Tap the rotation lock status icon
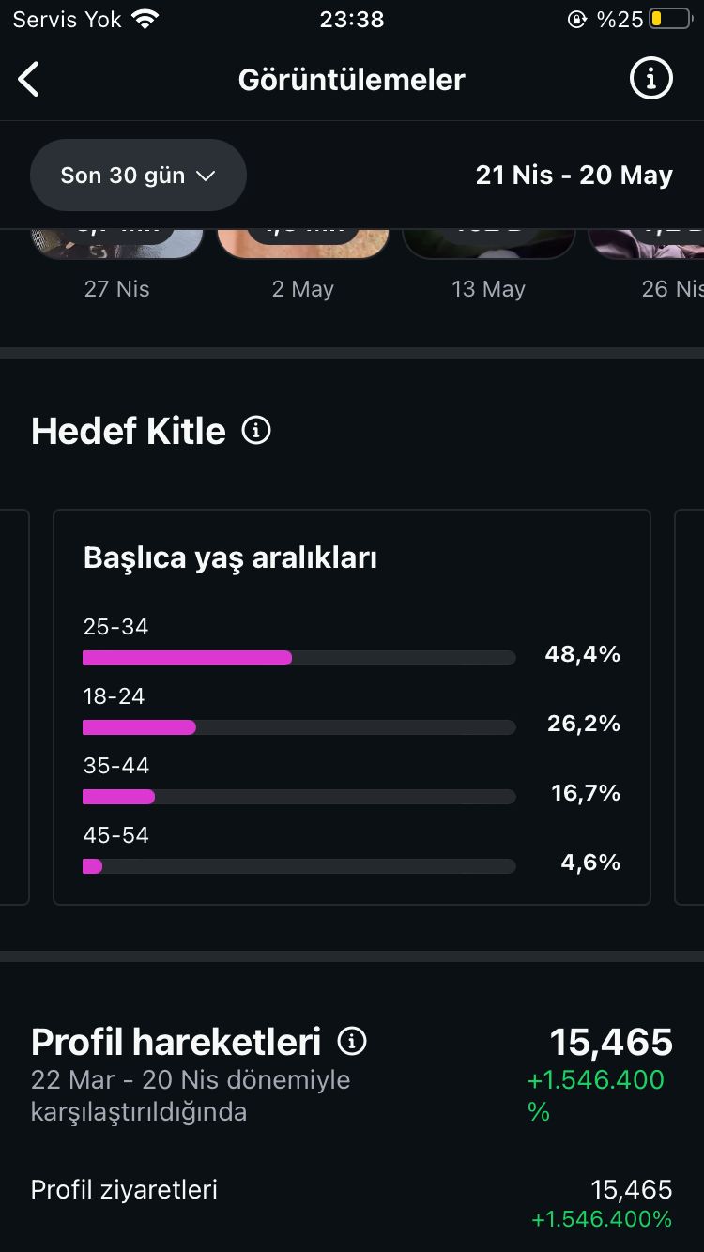Screen dimensions: 704x1252 point(577,19)
